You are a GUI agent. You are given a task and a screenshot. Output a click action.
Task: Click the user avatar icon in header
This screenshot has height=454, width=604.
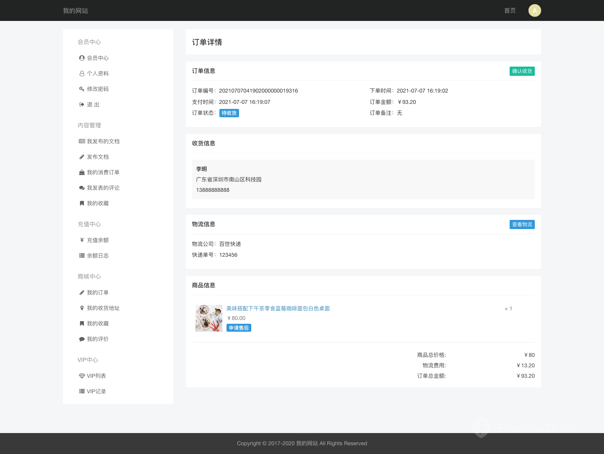(x=534, y=10)
